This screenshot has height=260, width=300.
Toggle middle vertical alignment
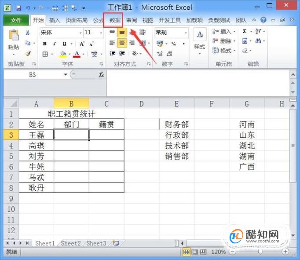point(122,33)
